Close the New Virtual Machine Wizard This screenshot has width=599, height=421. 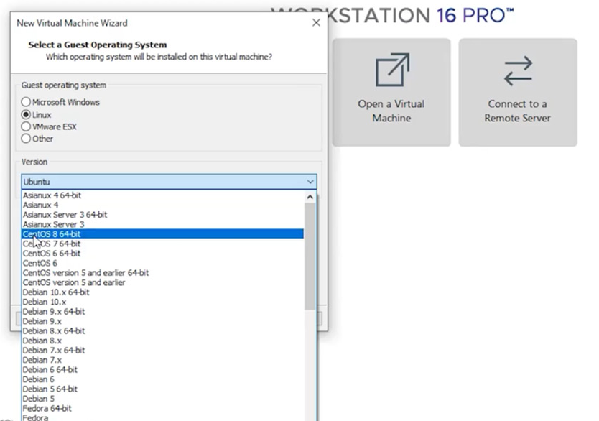pos(316,23)
